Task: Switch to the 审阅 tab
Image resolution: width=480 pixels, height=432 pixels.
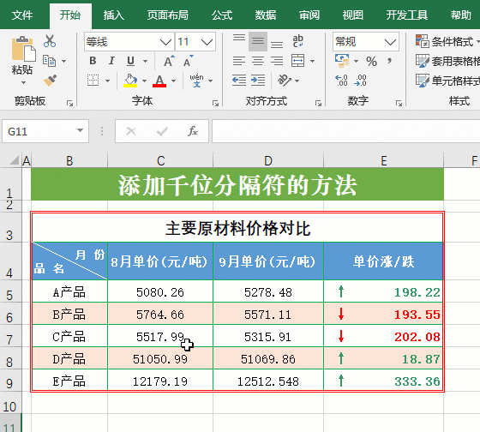Action: pos(309,15)
